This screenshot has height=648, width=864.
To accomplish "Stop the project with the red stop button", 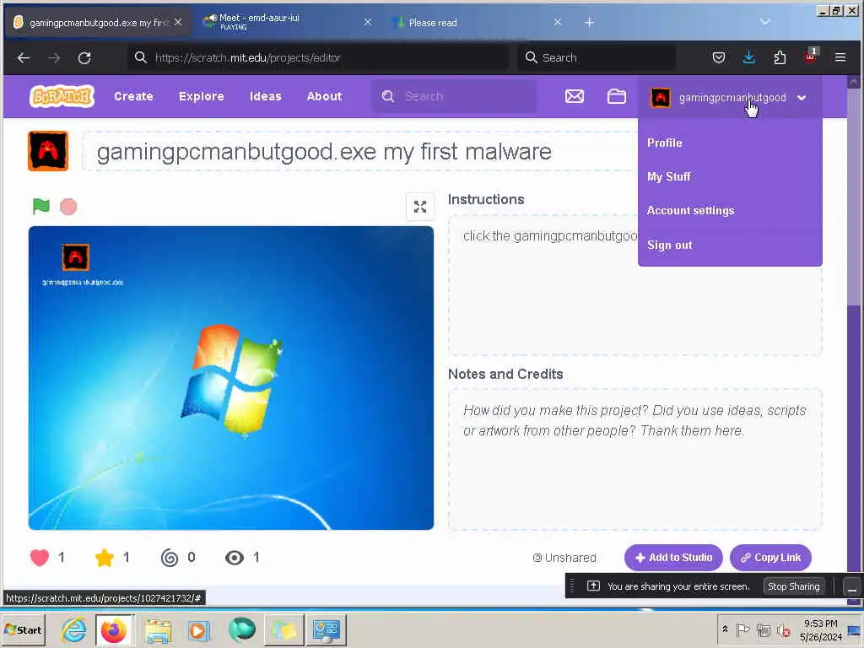I will pos(68,207).
